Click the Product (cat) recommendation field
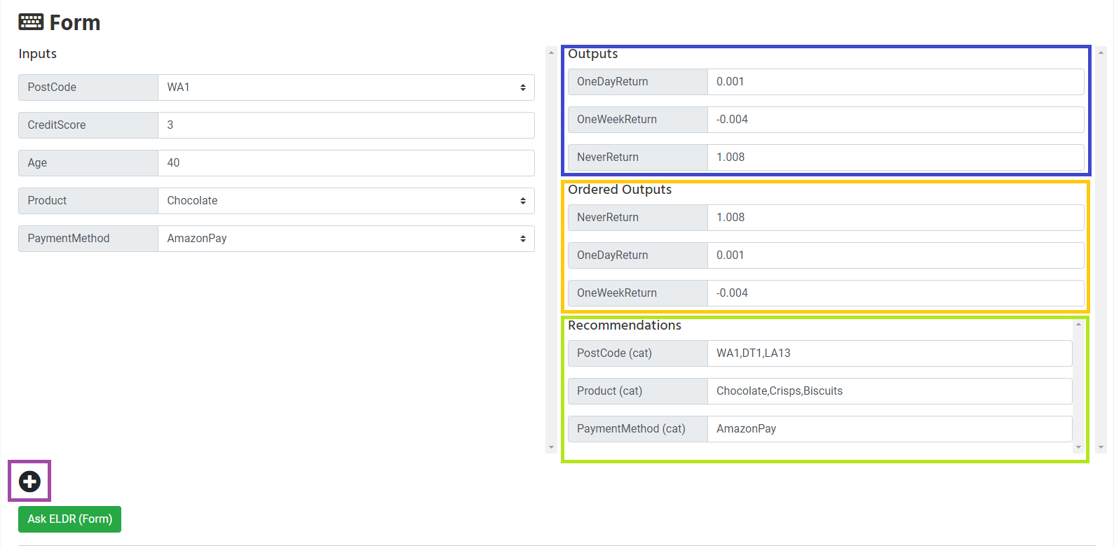 coord(890,391)
